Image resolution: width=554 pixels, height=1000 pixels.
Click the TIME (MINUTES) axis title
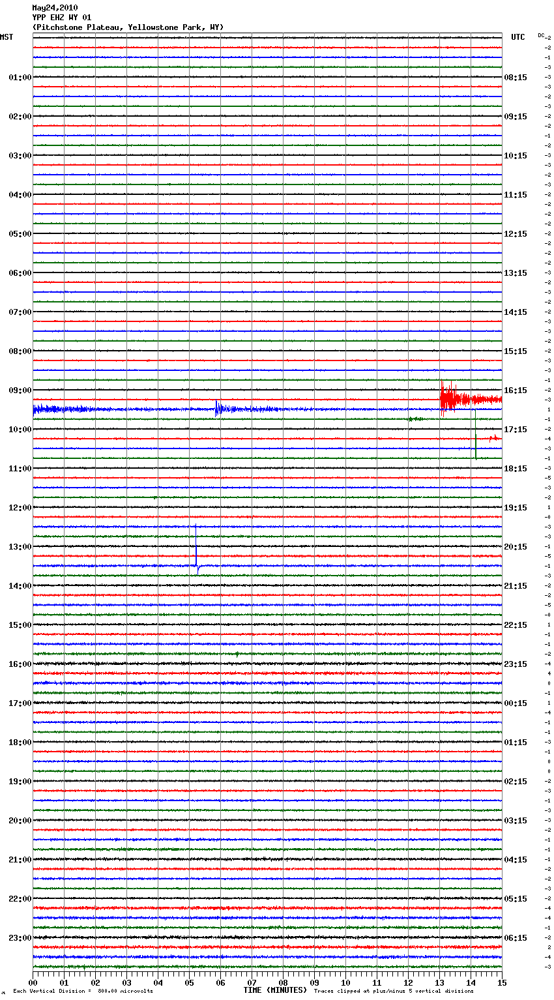point(275,990)
